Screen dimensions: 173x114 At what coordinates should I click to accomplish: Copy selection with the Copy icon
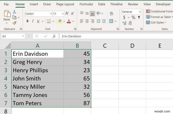click(x=15, y=17)
